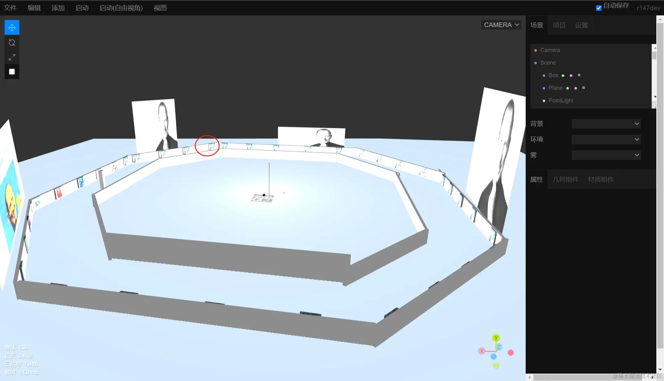Click Box's green geometry dot
The image size is (664, 381).
[x=563, y=76]
